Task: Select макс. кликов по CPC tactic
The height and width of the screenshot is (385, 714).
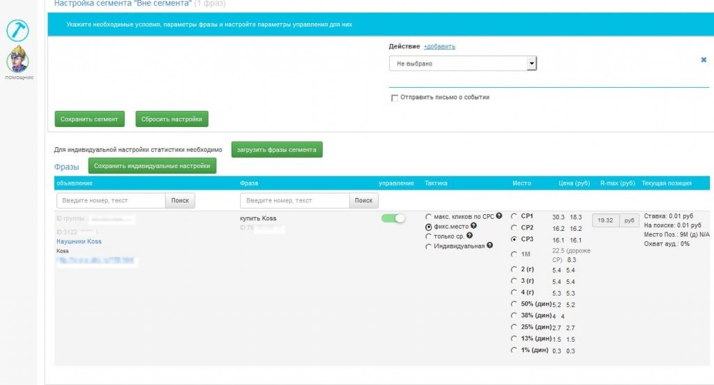Action: 428,217
